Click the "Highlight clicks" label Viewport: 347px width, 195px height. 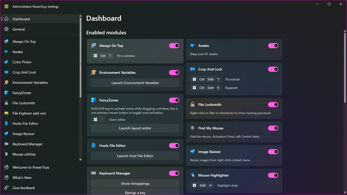coord(227,186)
